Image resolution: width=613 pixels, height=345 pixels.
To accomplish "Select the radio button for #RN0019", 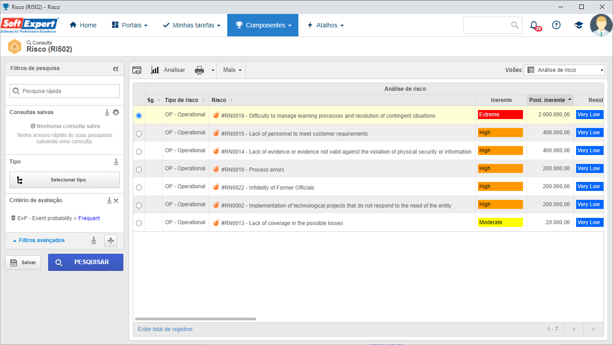I will tap(139, 115).
